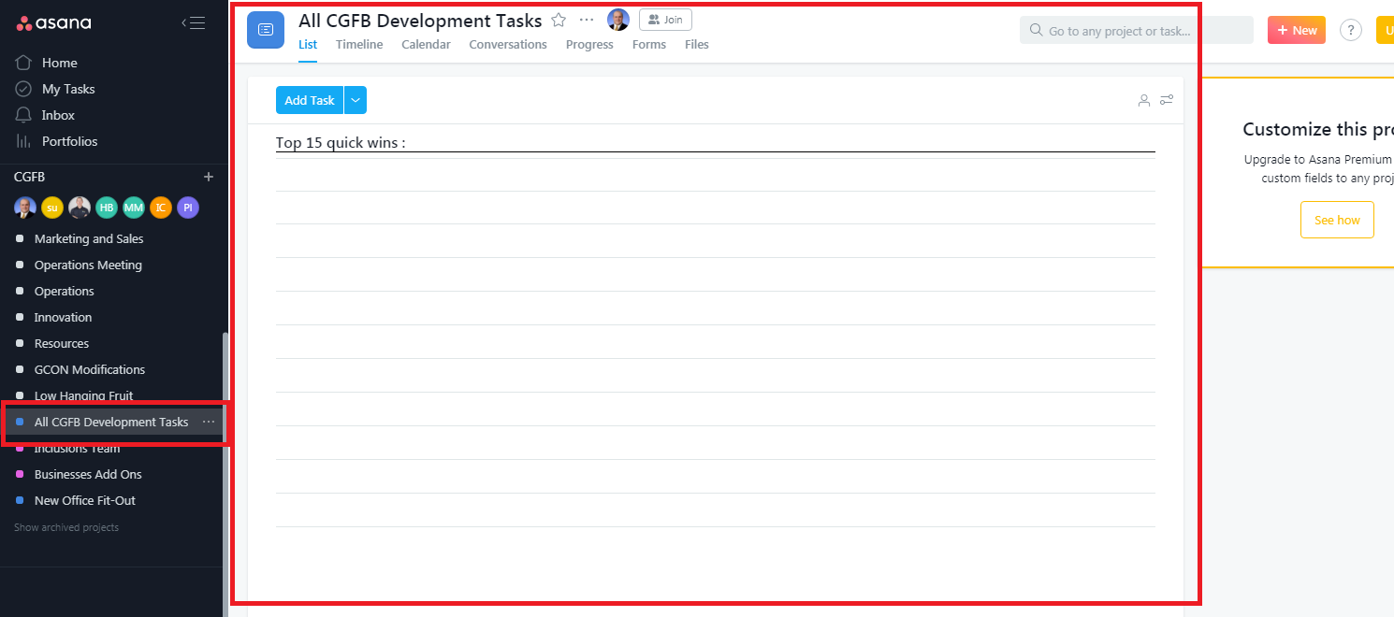Open the view options sliders icon
This screenshot has width=1394, height=617.
pyautogui.click(x=1167, y=100)
